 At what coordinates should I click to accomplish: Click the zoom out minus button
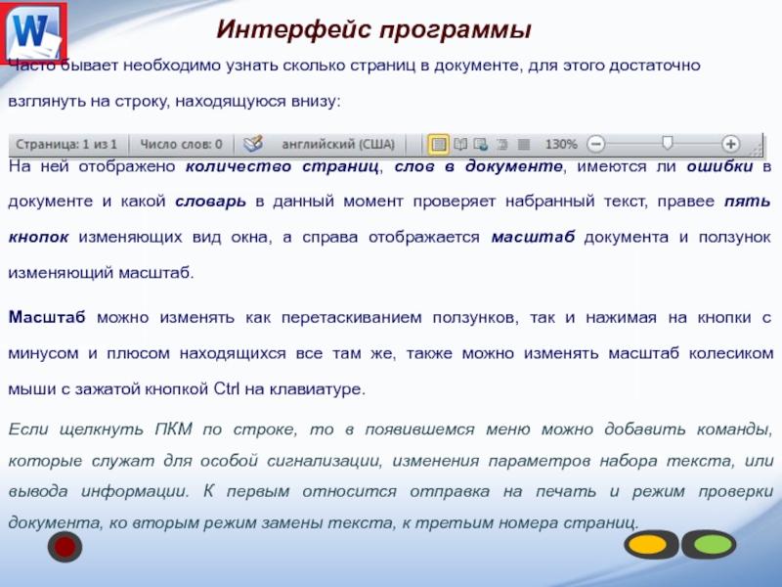(x=595, y=145)
